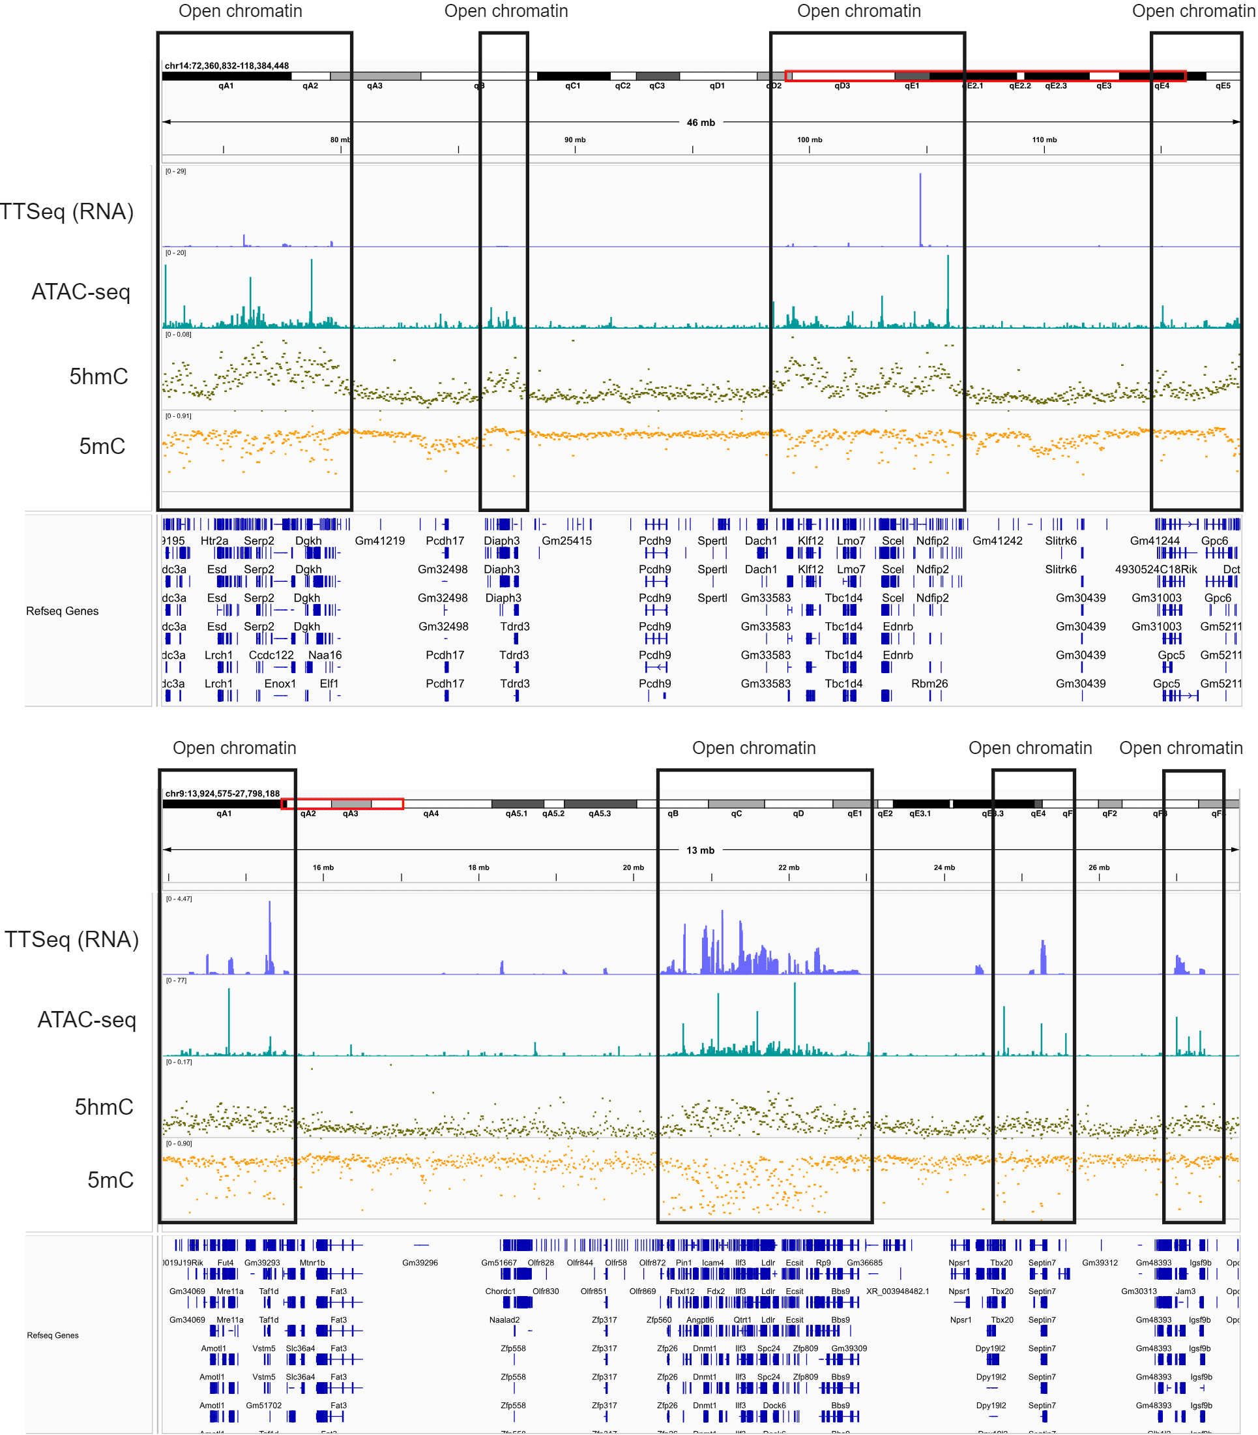Select cytoband label qD1
Screen dimensions: 1258x1435
click(x=717, y=85)
